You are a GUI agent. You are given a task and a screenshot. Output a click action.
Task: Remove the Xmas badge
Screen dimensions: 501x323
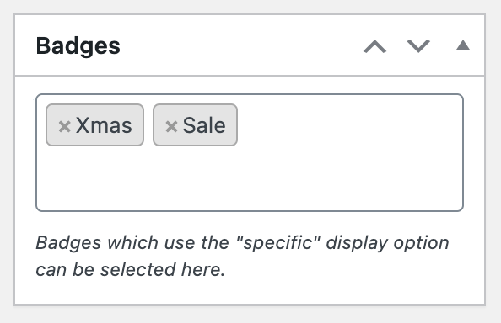pos(65,126)
